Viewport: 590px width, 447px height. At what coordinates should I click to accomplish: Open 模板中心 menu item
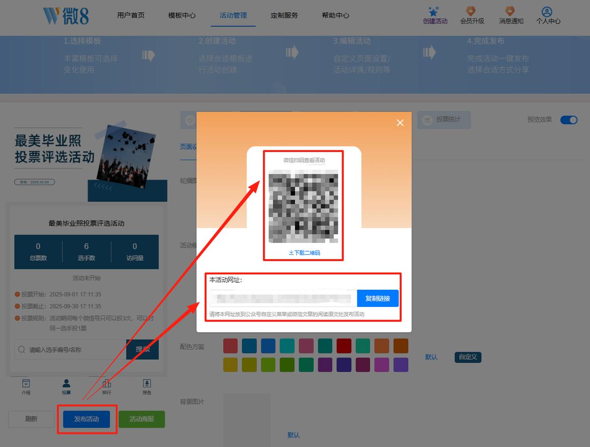(182, 15)
